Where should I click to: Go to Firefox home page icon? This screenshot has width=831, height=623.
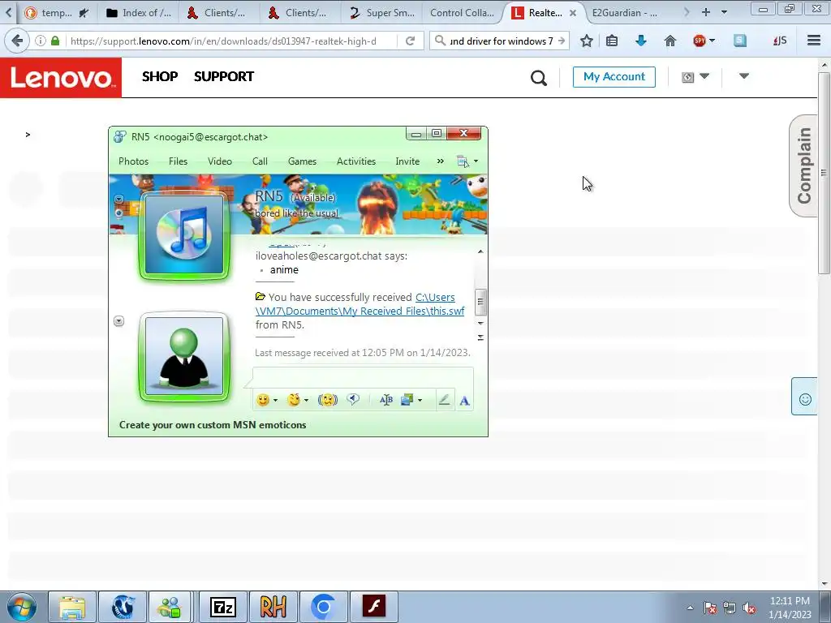[x=670, y=41]
